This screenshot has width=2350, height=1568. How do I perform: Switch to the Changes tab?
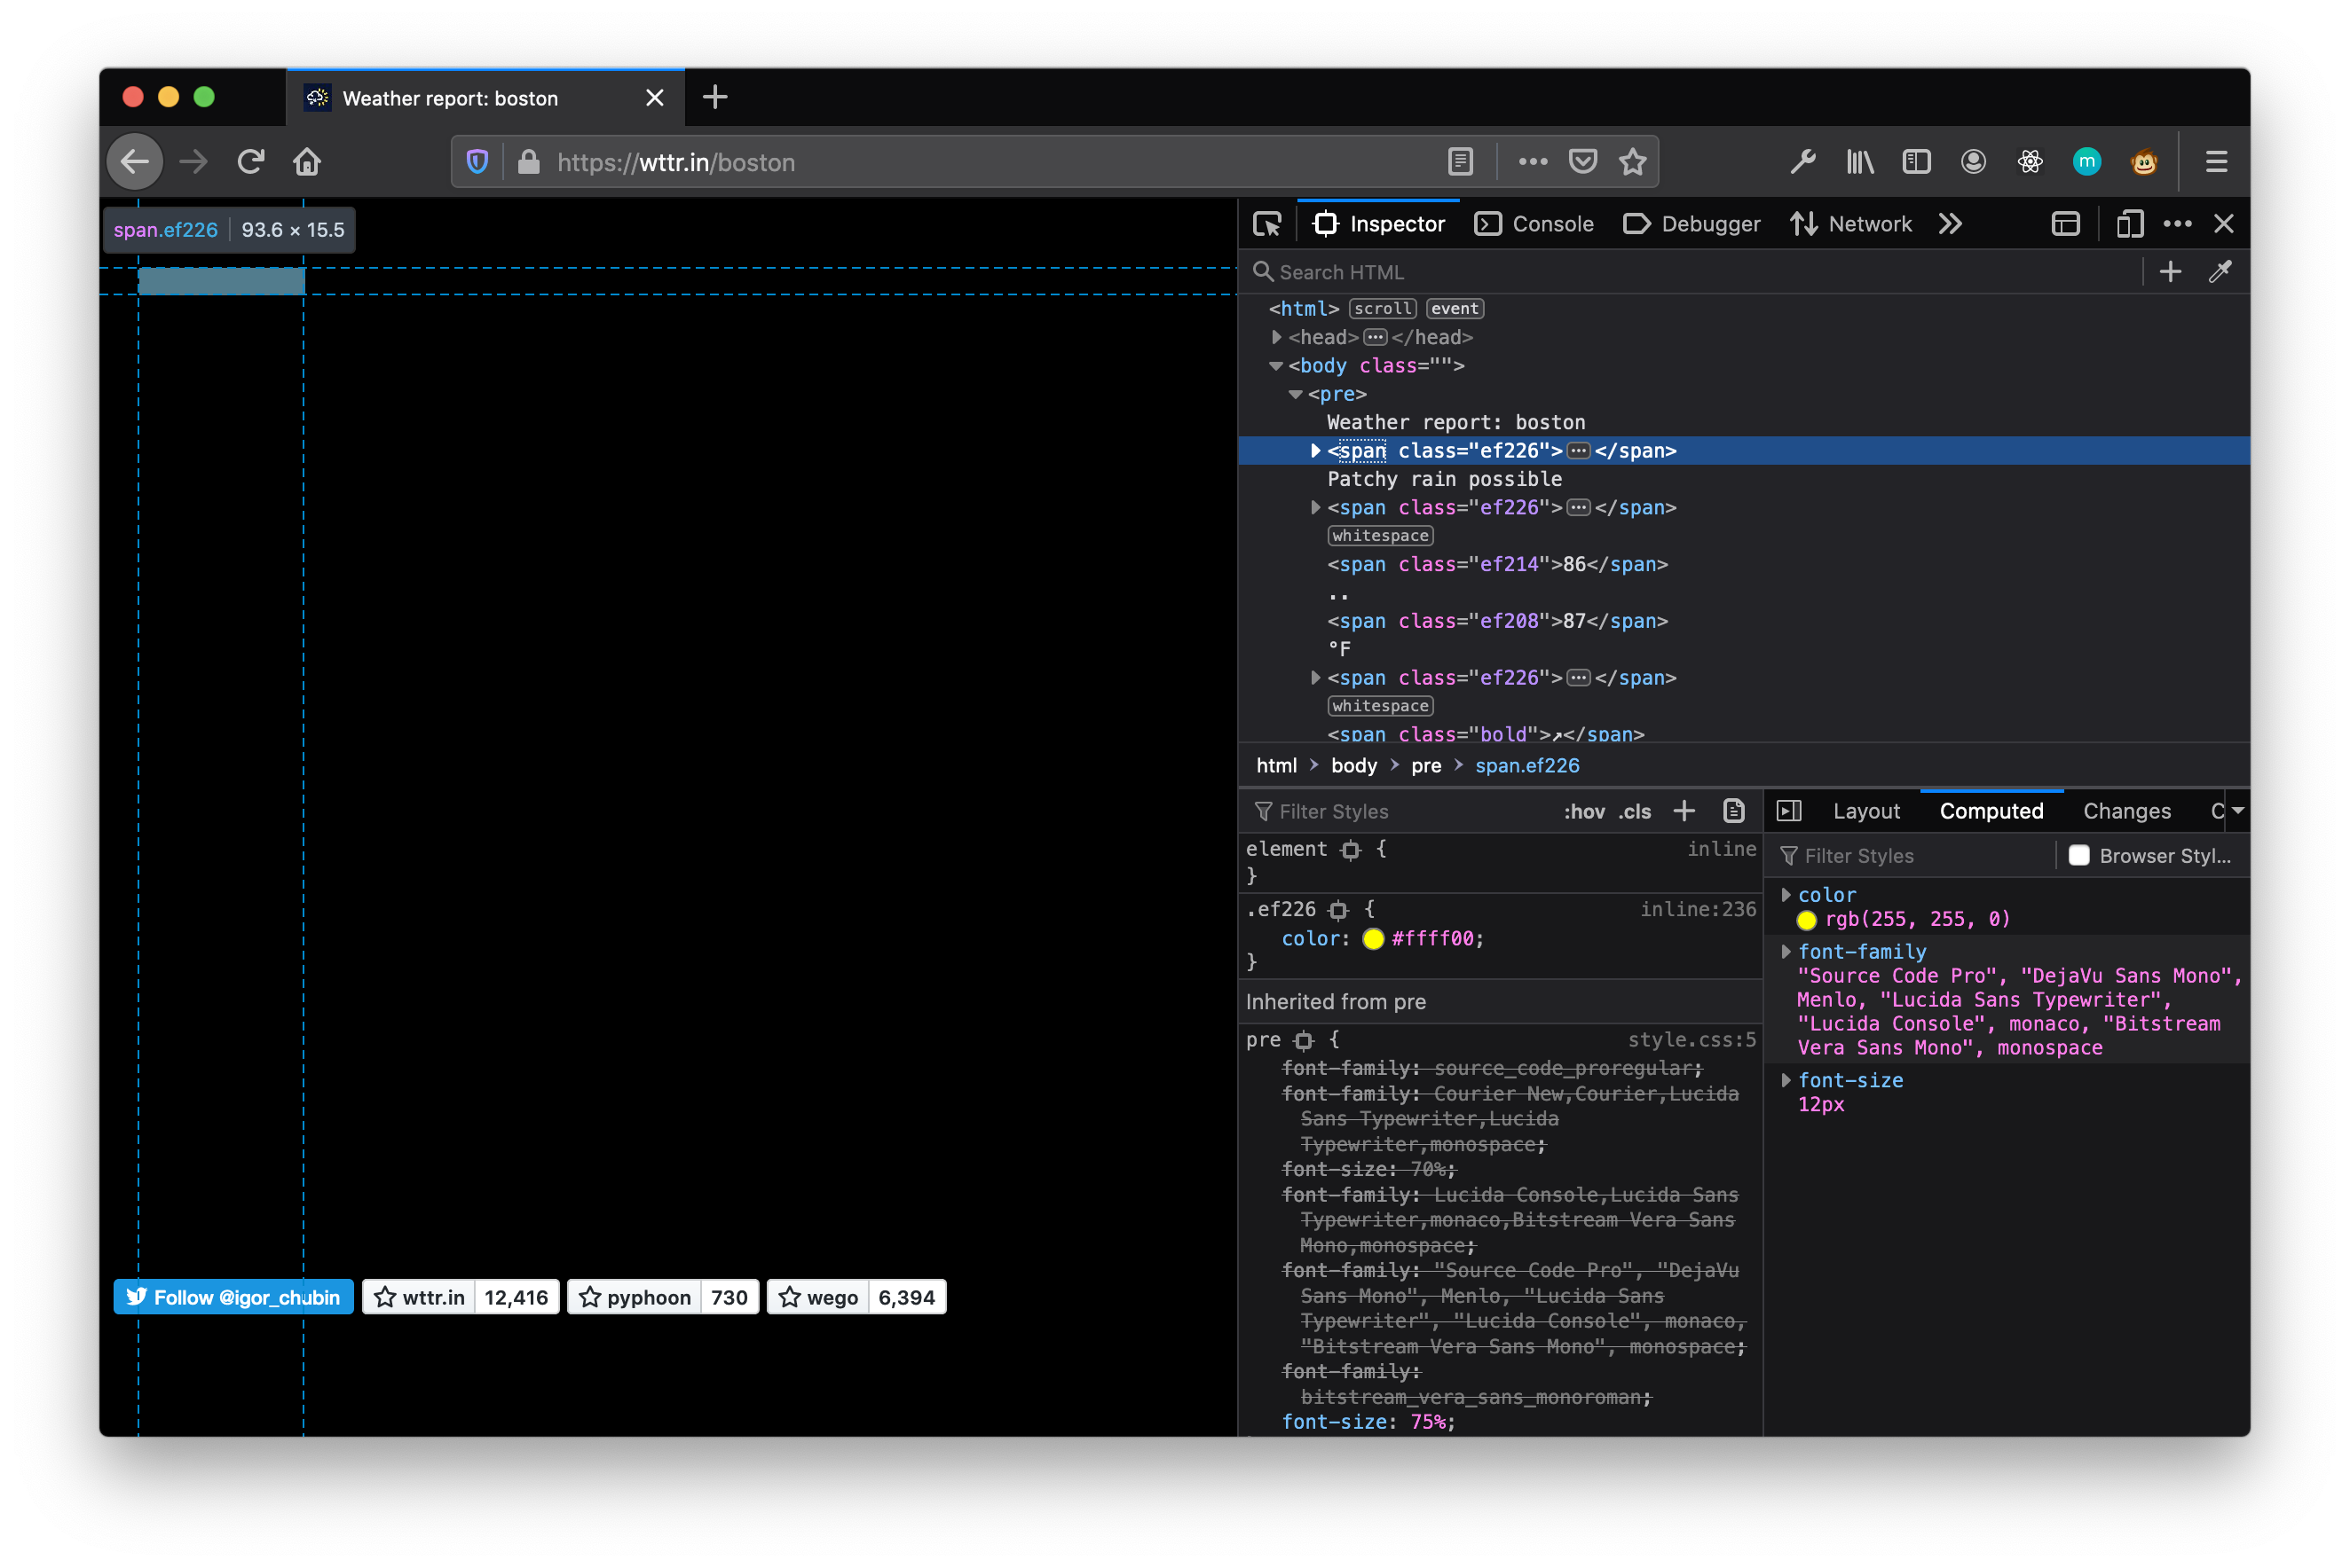pyautogui.click(x=2125, y=811)
